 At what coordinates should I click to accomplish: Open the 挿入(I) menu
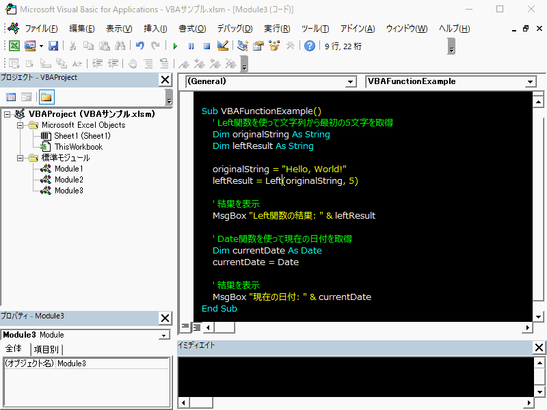(x=155, y=29)
